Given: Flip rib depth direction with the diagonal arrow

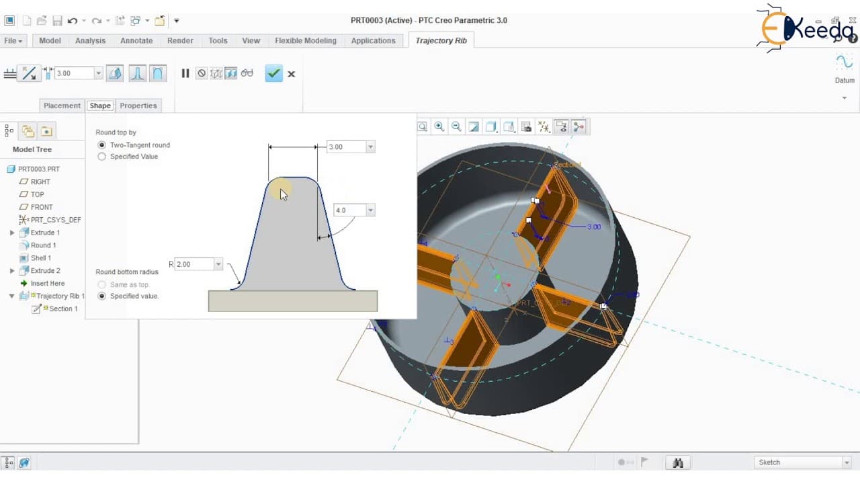Looking at the screenshot, I should pyautogui.click(x=29, y=73).
